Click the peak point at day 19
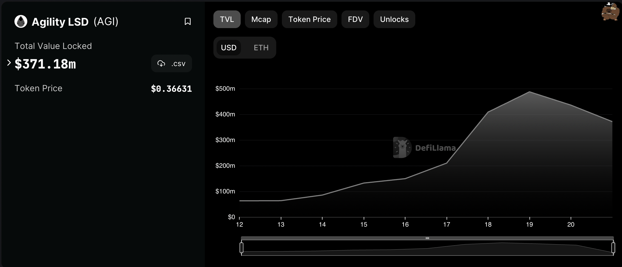This screenshot has width=622, height=267. point(529,92)
